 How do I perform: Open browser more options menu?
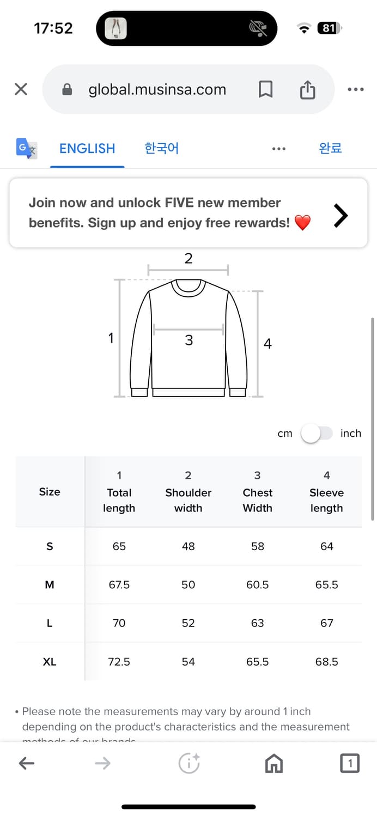(355, 89)
